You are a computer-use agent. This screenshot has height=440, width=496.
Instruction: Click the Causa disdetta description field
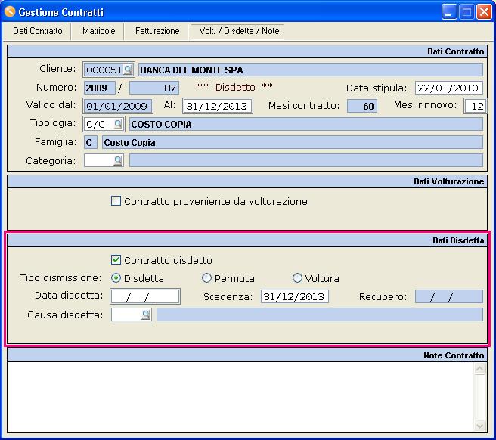point(320,315)
